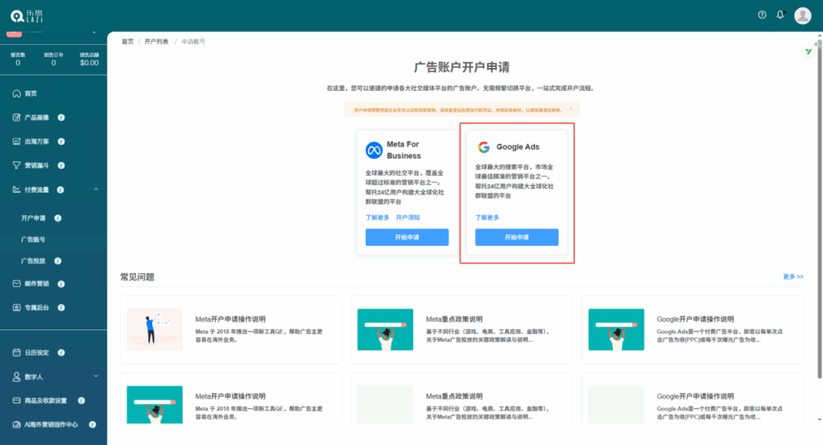Screen dimensions: 823x445
Task: Go to 开户列表 in the breadcrumb
Action: tap(157, 41)
